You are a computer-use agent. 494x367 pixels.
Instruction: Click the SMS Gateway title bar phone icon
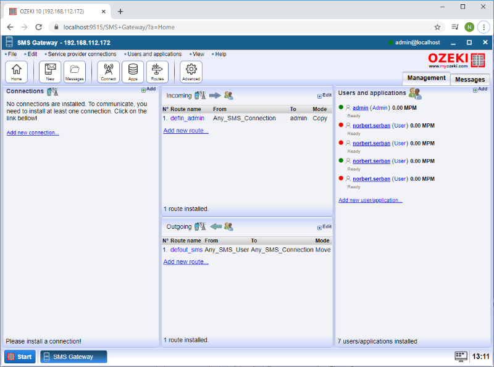click(9, 42)
